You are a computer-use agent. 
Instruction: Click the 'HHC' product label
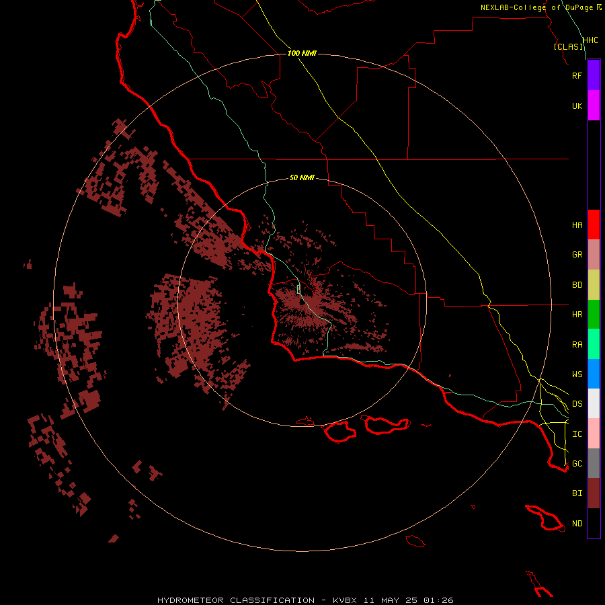point(590,40)
